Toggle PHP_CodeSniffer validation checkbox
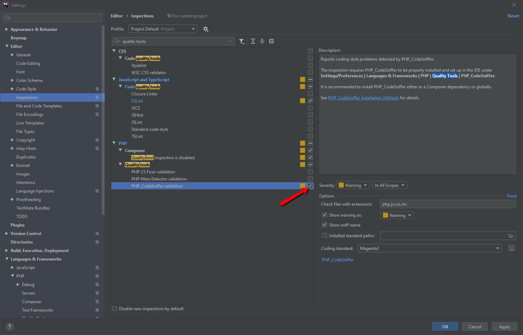 (x=310, y=186)
